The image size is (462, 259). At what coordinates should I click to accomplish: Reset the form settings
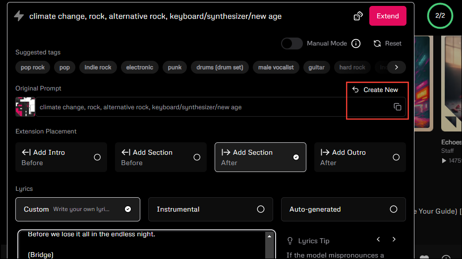pos(388,43)
